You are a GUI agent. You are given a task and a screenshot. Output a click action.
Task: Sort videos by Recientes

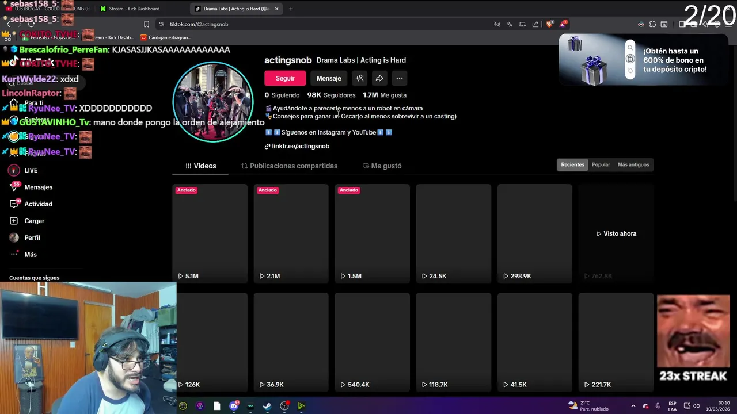point(572,164)
